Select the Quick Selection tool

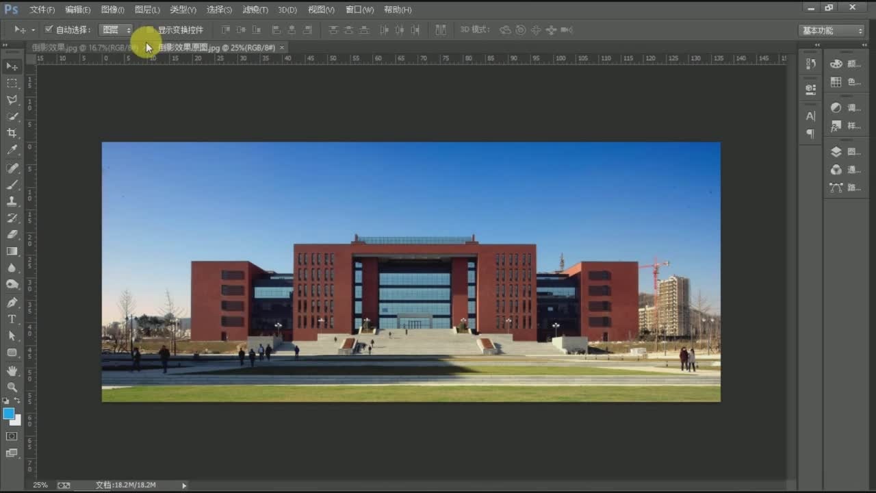coord(12,116)
